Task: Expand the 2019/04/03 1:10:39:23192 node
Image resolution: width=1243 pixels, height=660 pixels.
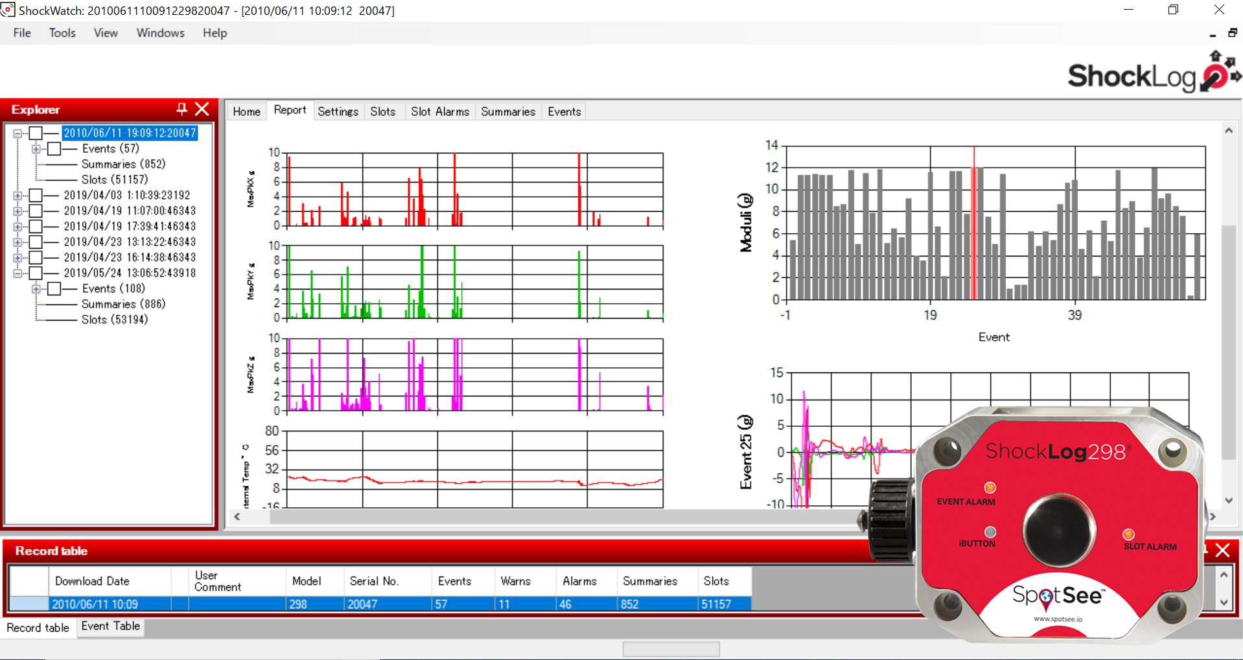Action: (17, 196)
